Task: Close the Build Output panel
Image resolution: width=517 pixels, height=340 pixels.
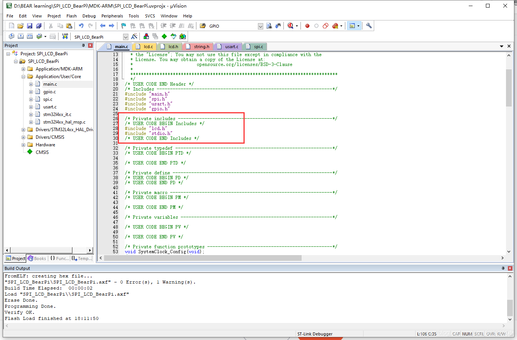Action: [510, 268]
